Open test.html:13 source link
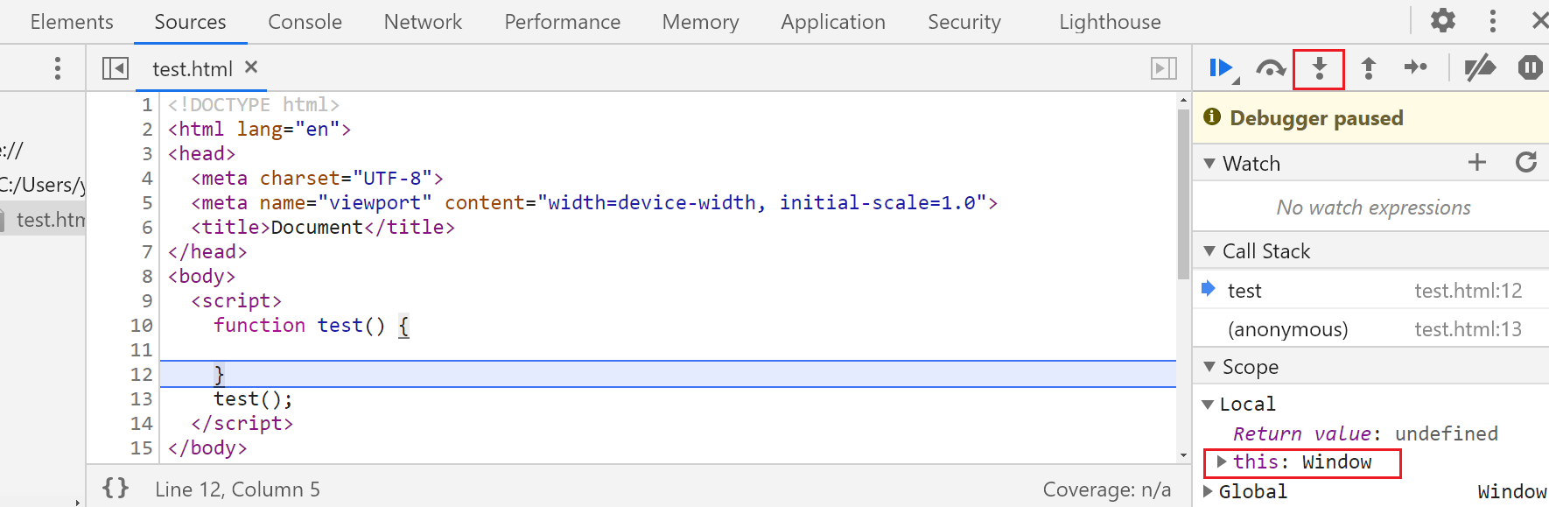This screenshot has height=507, width=1549. [x=1468, y=329]
